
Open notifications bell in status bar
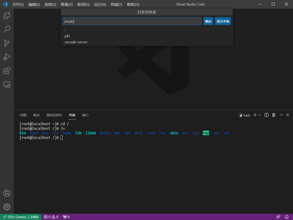click(287, 217)
